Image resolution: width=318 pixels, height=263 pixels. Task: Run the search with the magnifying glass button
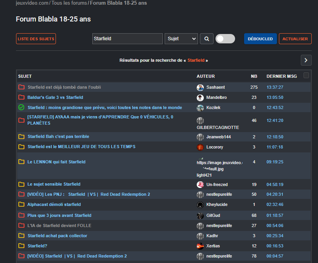pos(207,39)
